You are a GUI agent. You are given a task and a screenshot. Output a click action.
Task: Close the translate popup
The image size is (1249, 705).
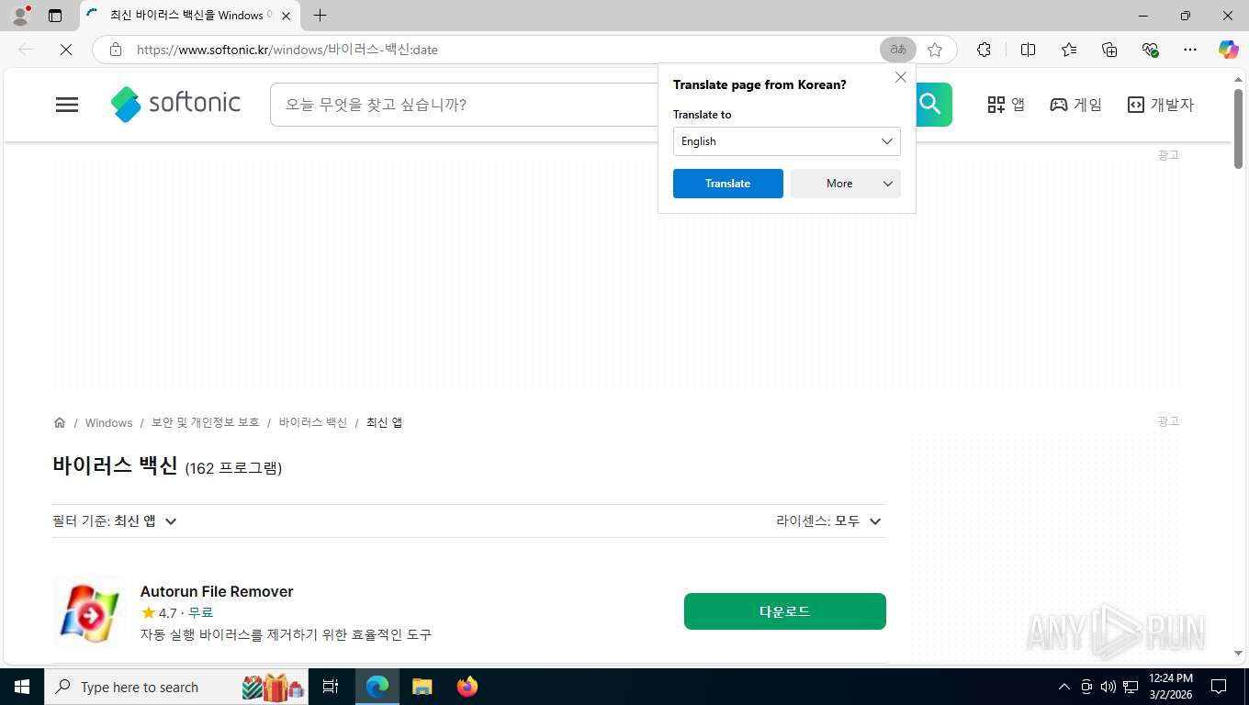click(x=901, y=77)
